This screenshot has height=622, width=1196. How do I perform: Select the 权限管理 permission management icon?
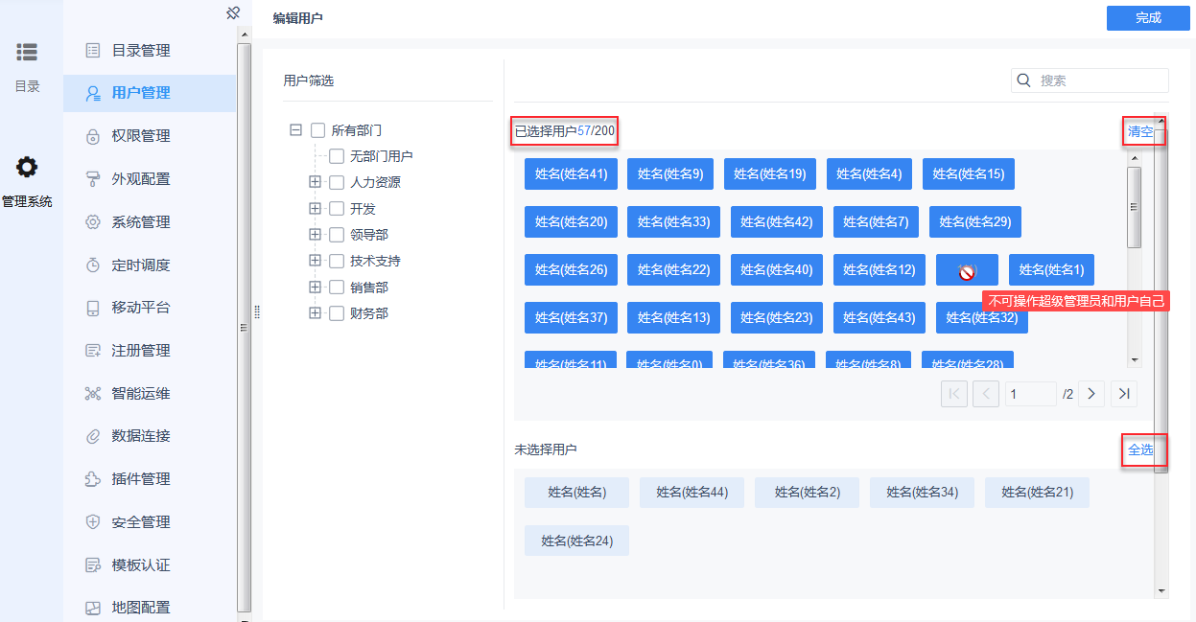tap(91, 135)
